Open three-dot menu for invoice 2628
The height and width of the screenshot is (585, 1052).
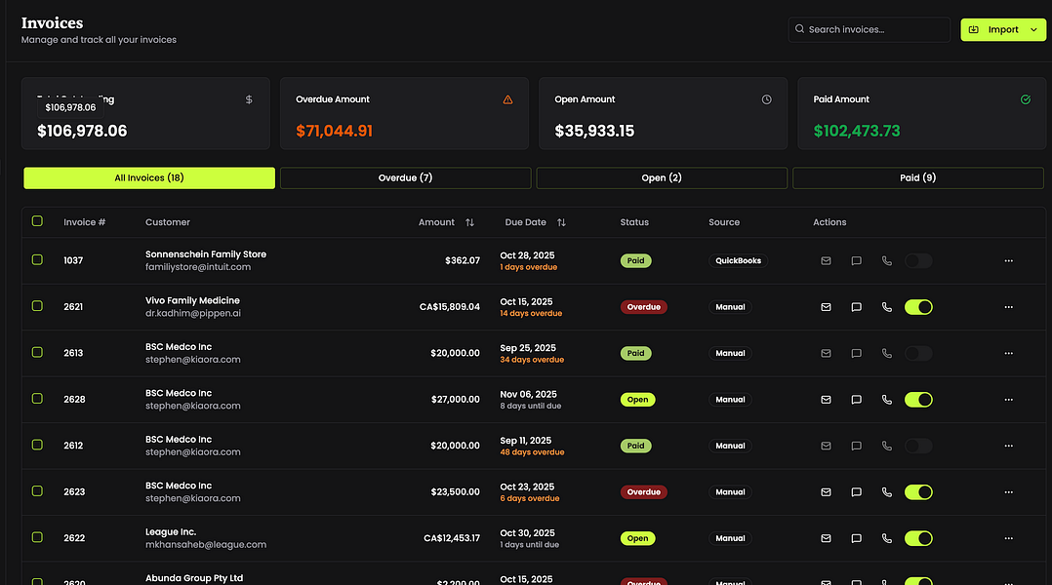point(1008,400)
